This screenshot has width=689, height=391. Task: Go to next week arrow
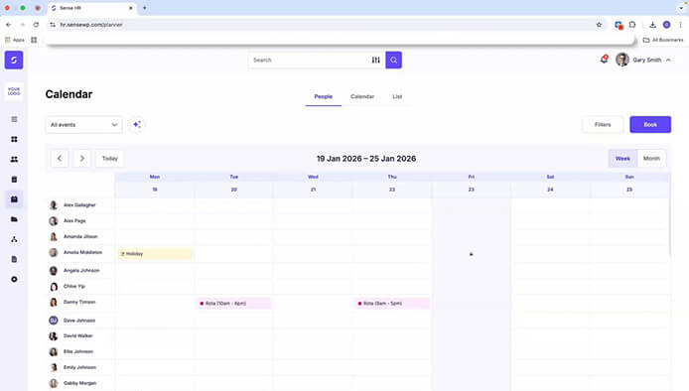(81, 159)
